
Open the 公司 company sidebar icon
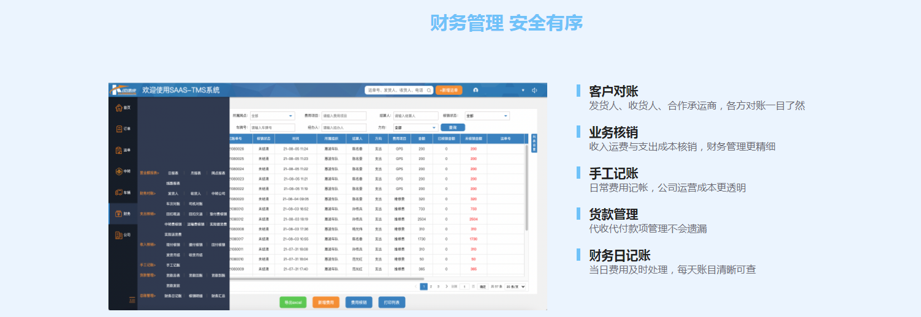[x=119, y=235]
